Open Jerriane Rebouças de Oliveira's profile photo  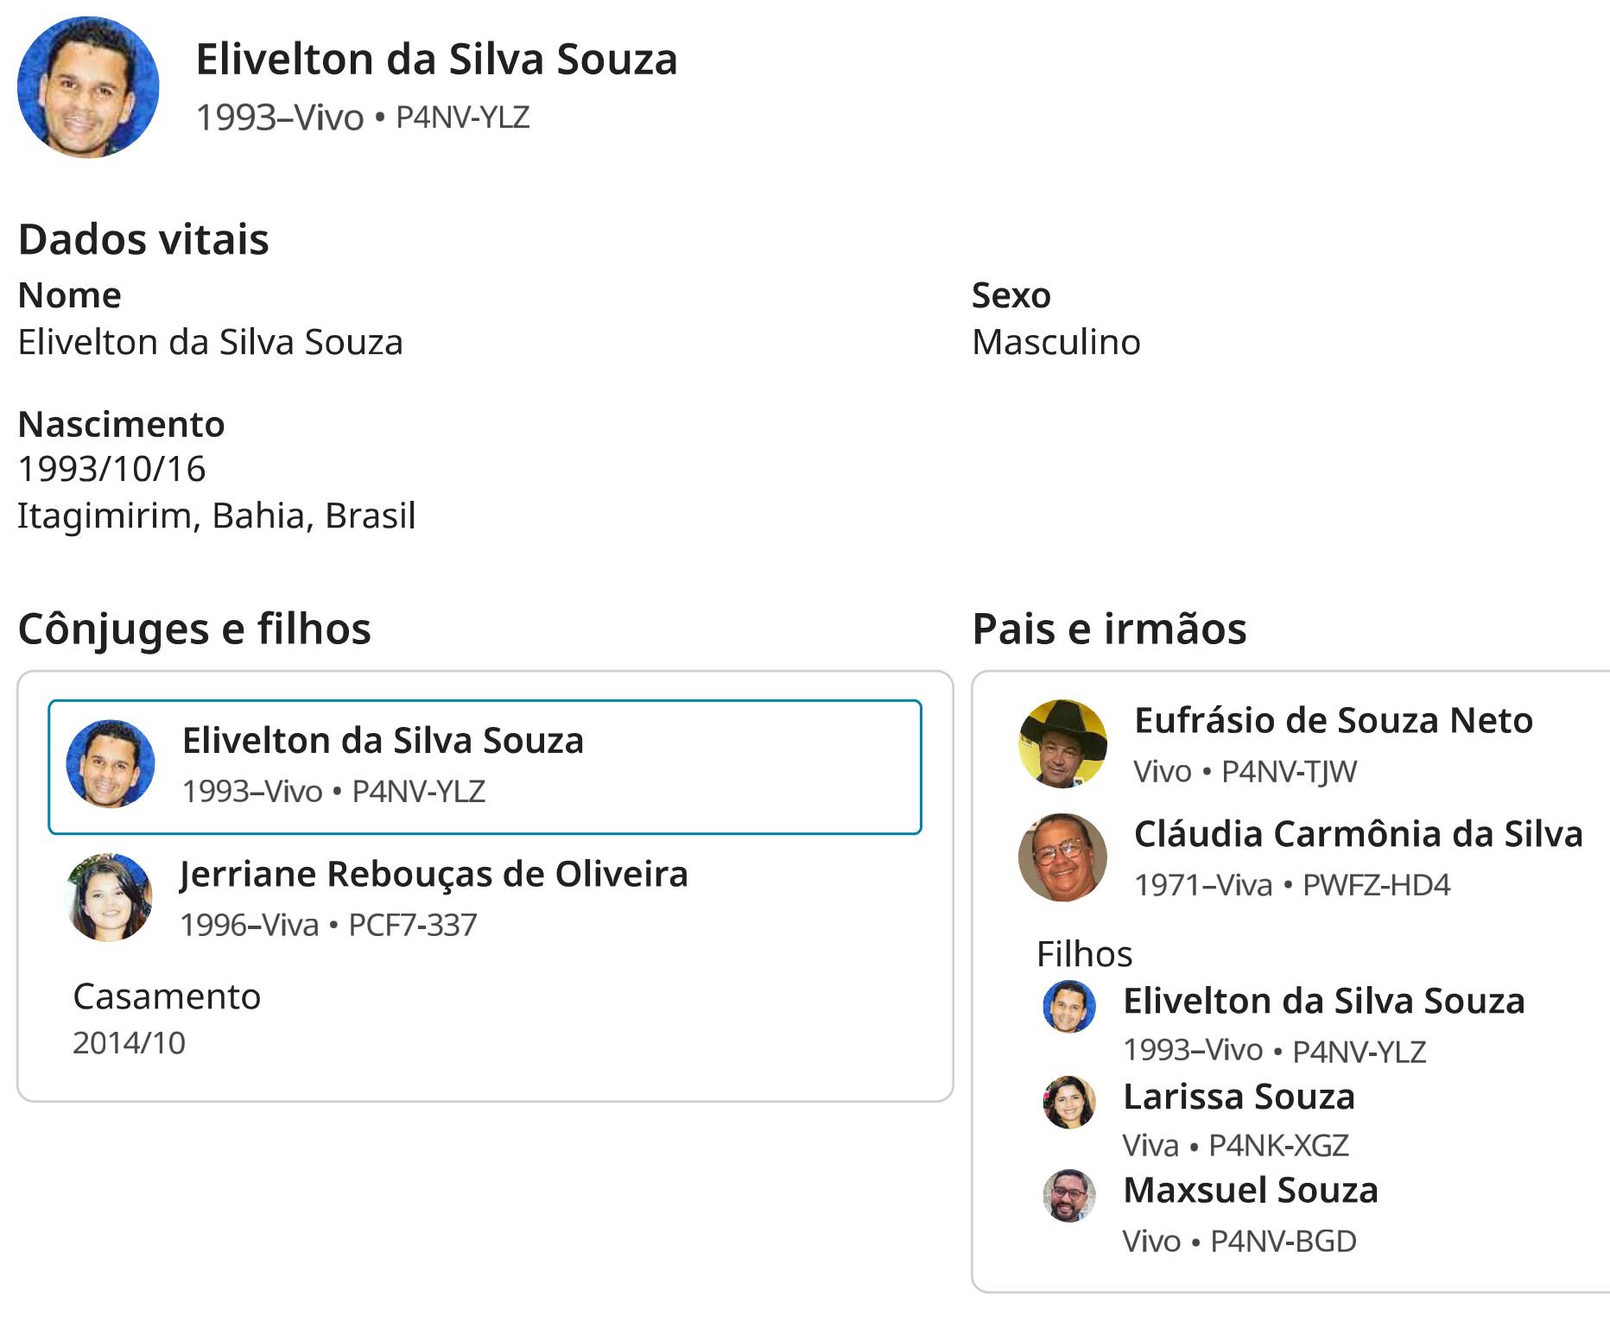pyautogui.click(x=110, y=897)
